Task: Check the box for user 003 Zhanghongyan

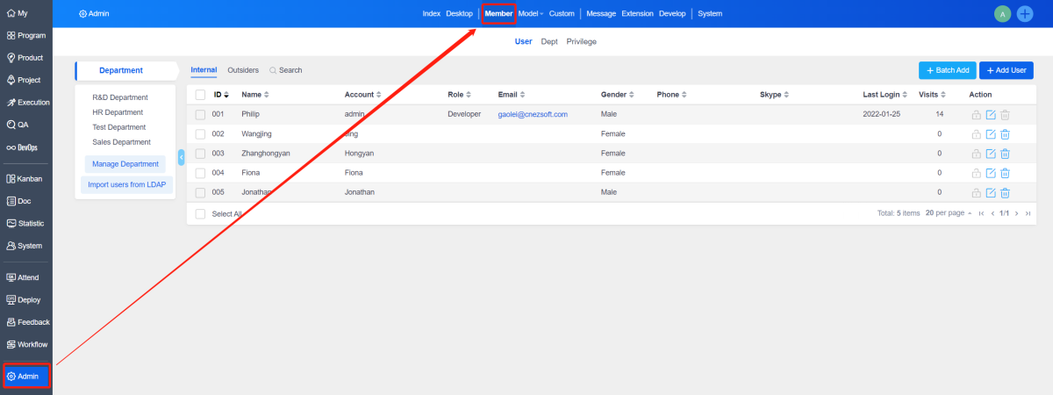Action: [x=200, y=154]
